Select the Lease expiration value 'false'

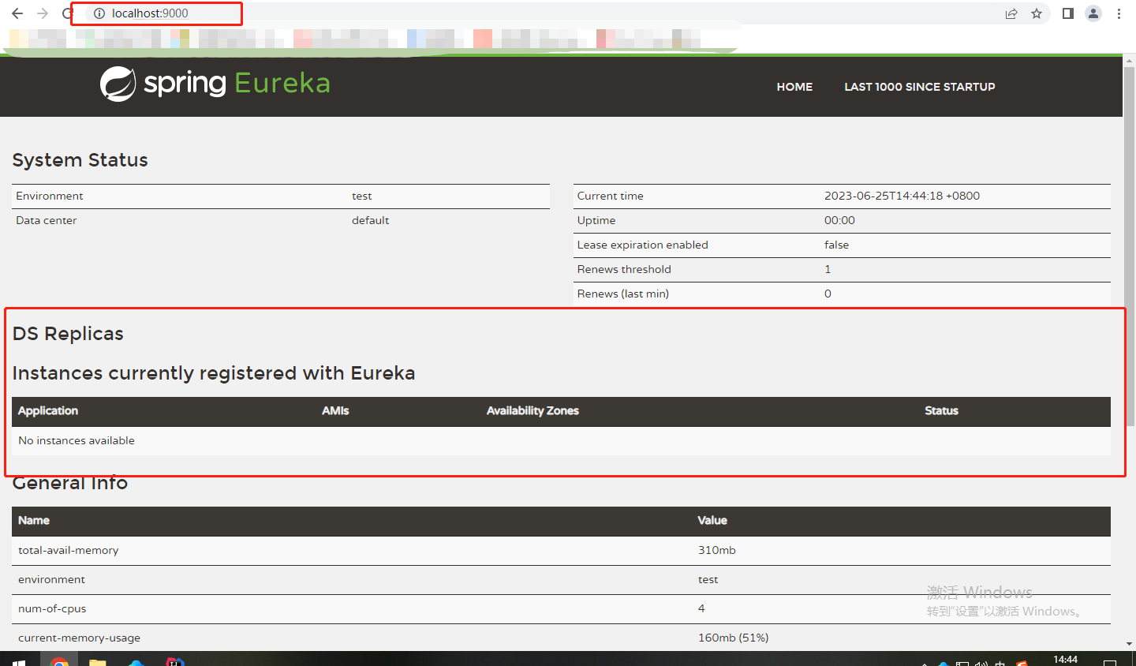[836, 245]
